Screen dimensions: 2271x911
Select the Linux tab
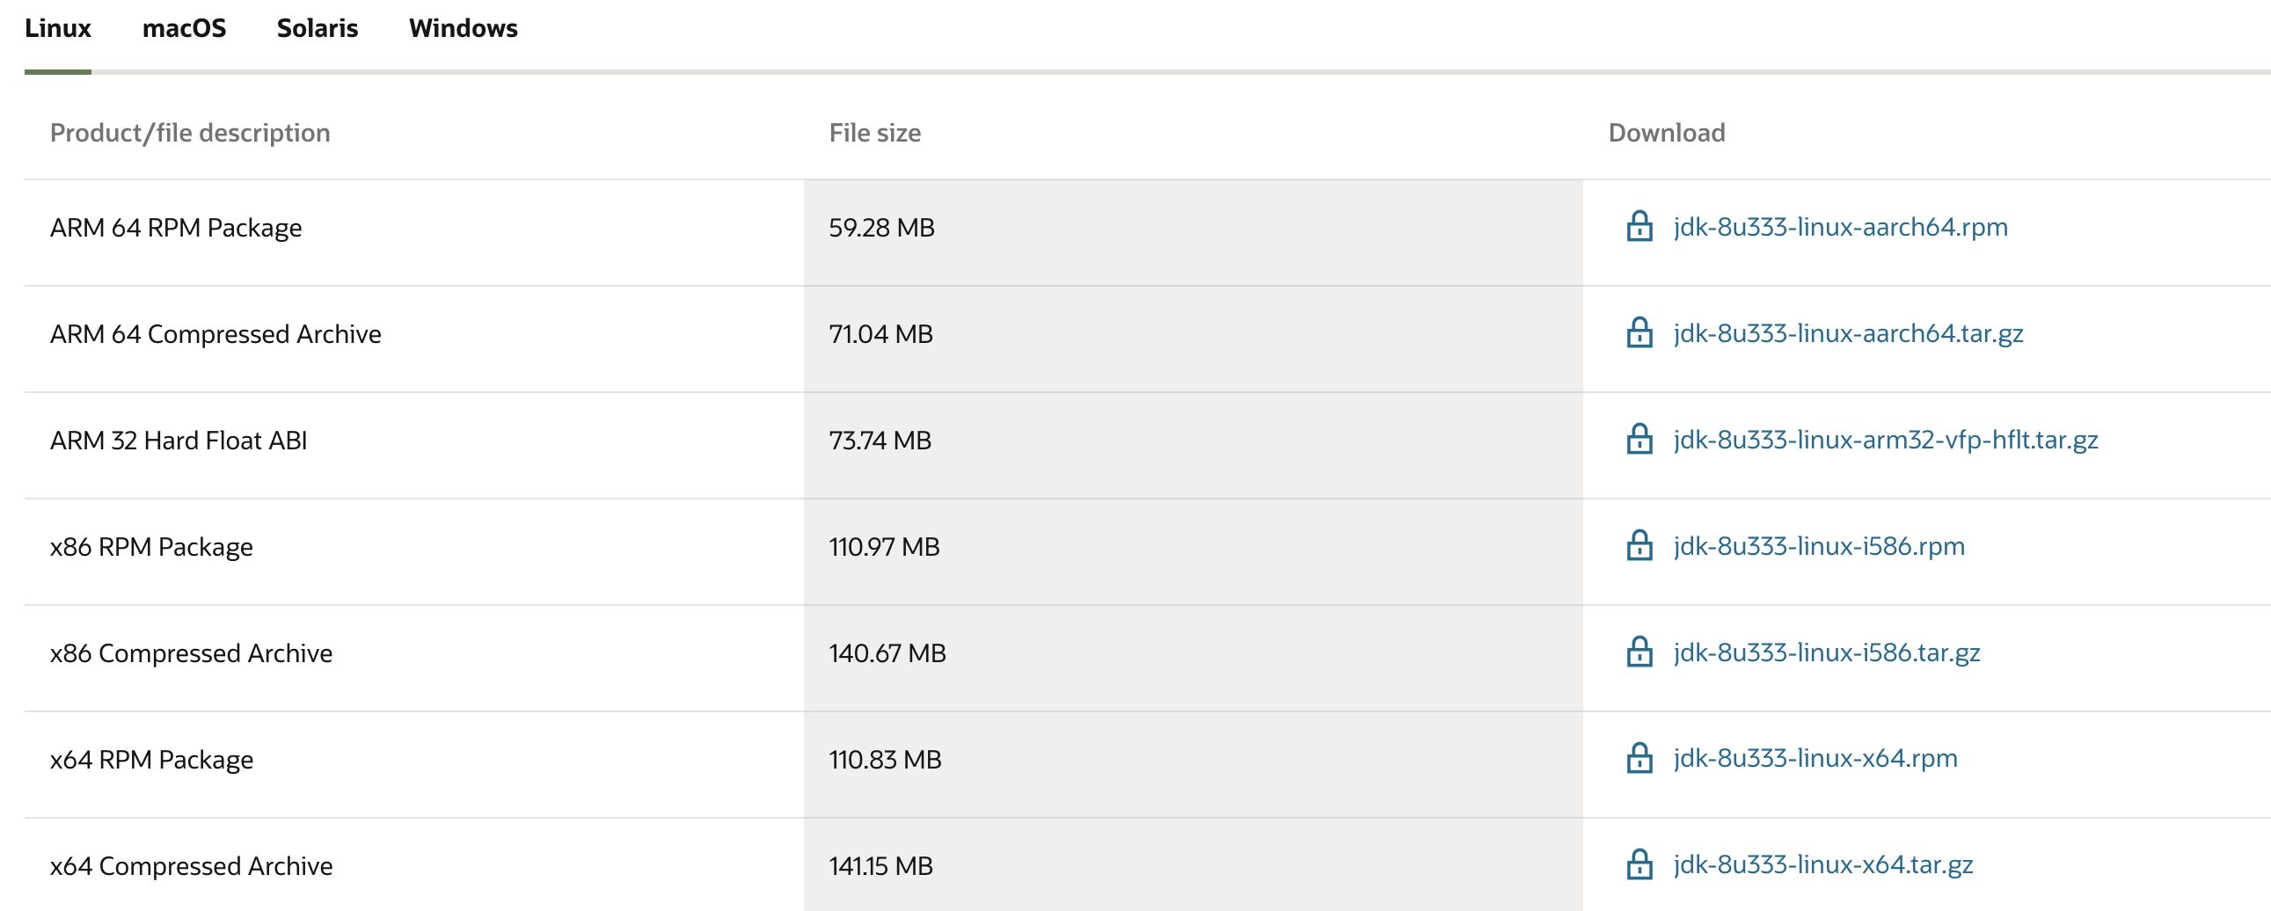click(x=58, y=28)
